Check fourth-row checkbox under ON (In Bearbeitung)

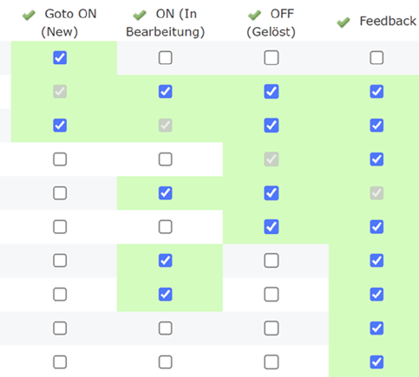pos(166,159)
